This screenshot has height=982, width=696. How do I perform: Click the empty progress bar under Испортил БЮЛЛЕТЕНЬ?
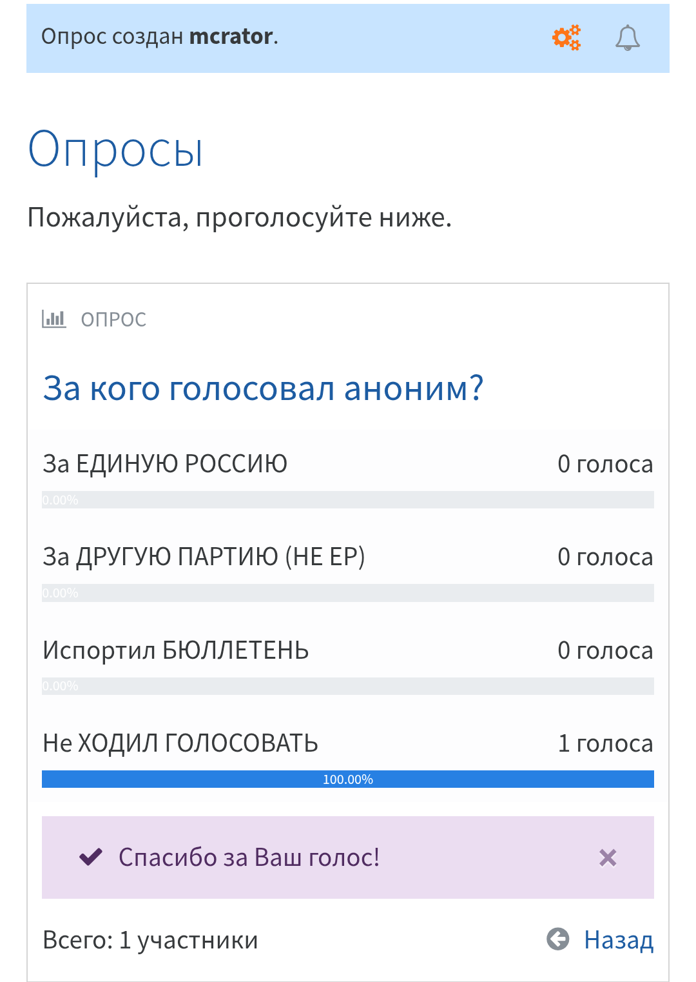348,686
